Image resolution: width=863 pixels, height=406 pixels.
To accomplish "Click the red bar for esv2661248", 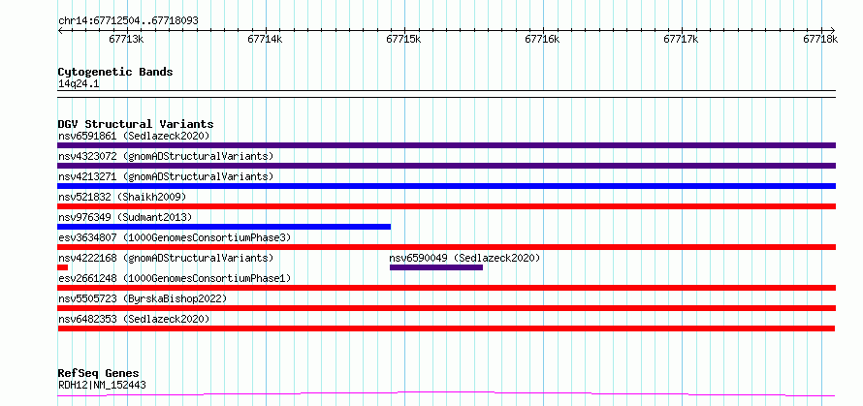I will pos(446,288).
